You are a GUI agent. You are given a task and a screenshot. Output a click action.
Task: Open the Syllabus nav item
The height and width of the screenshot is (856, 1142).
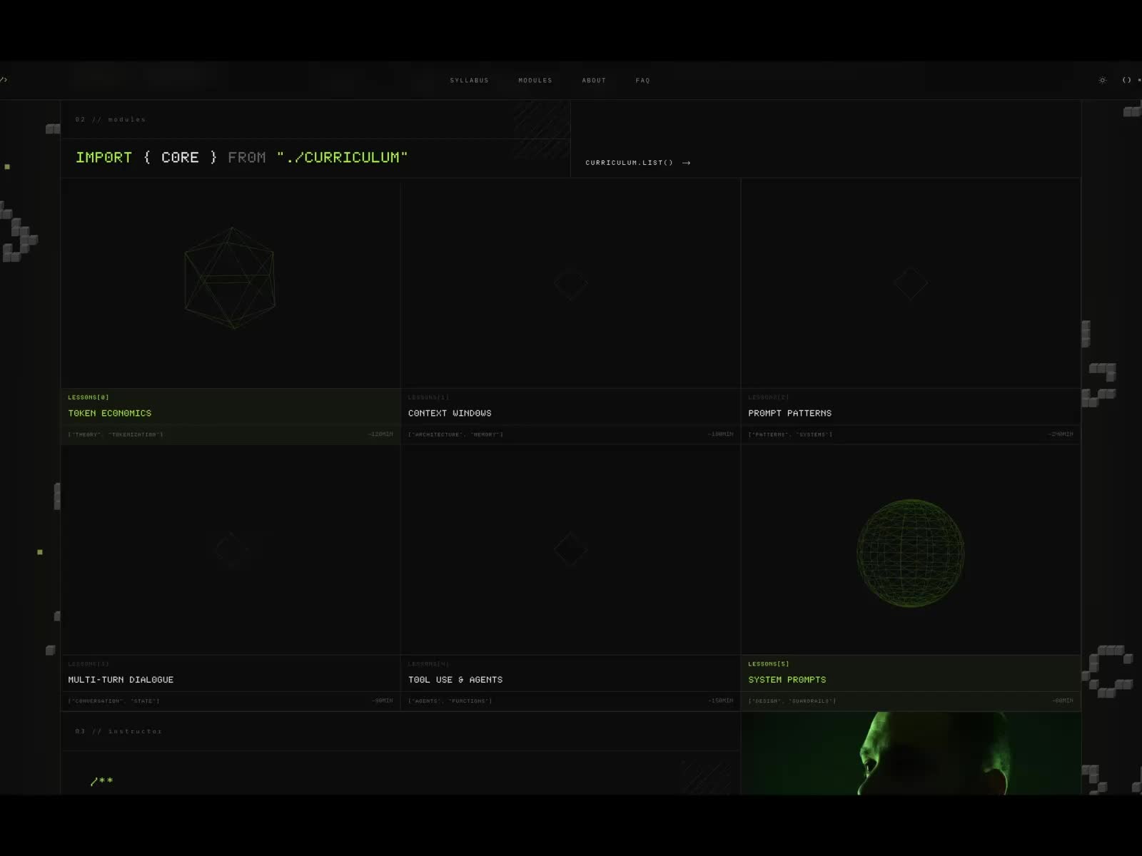click(x=469, y=81)
